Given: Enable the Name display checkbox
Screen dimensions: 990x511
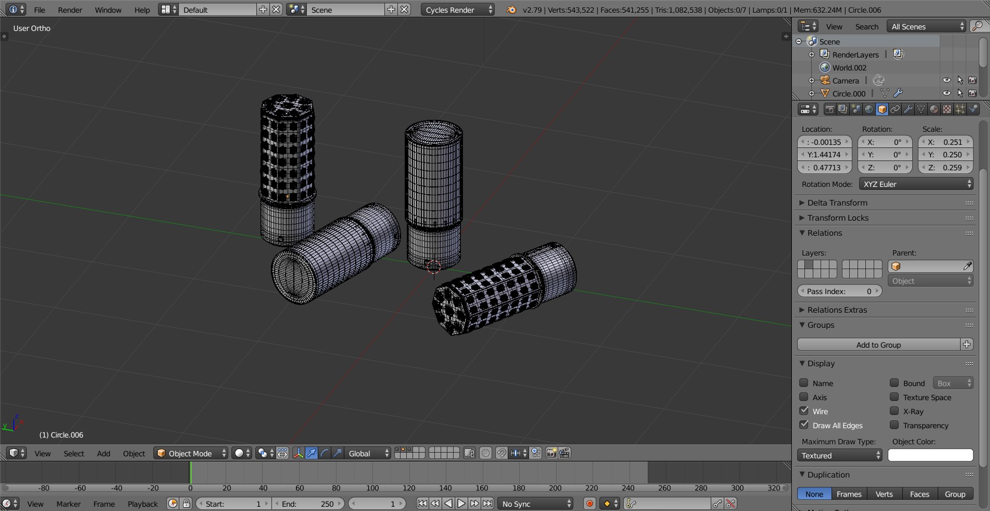Looking at the screenshot, I should click(804, 383).
